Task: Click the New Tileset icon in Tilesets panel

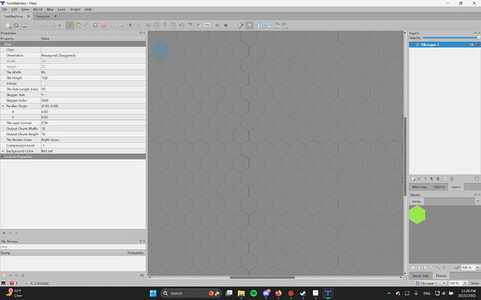Action: tap(413, 267)
